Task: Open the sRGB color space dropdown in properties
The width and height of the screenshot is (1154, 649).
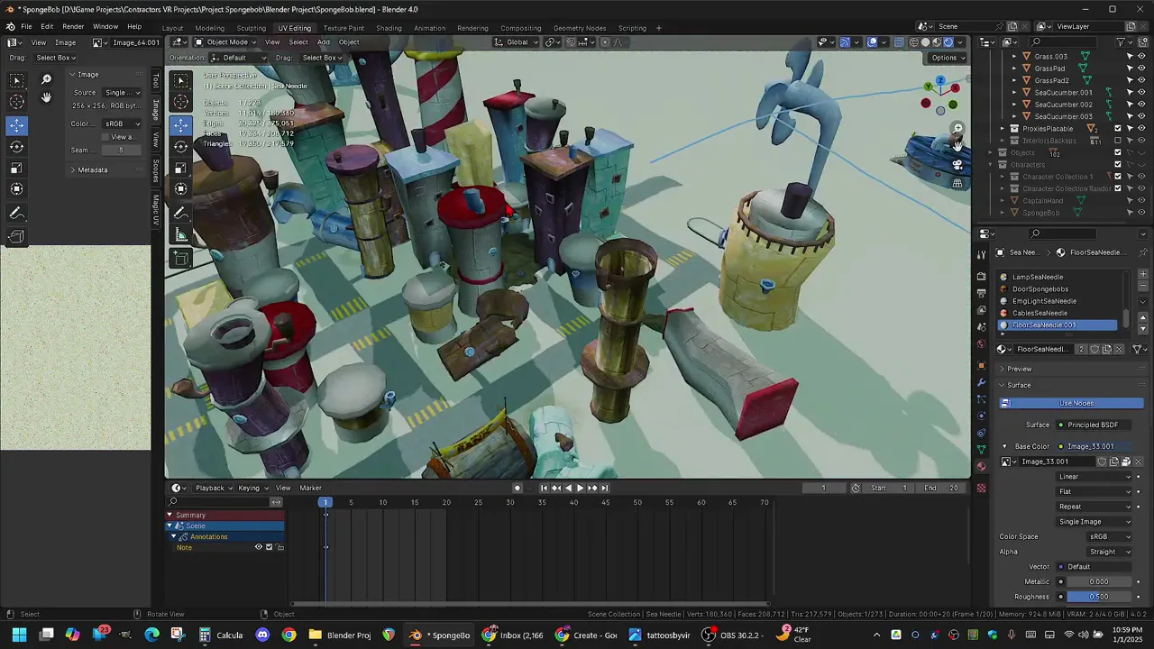Action: [1109, 536]
